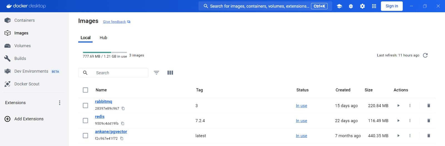
Task: Open Settings gear icon in header
Action: coord(362,6)
